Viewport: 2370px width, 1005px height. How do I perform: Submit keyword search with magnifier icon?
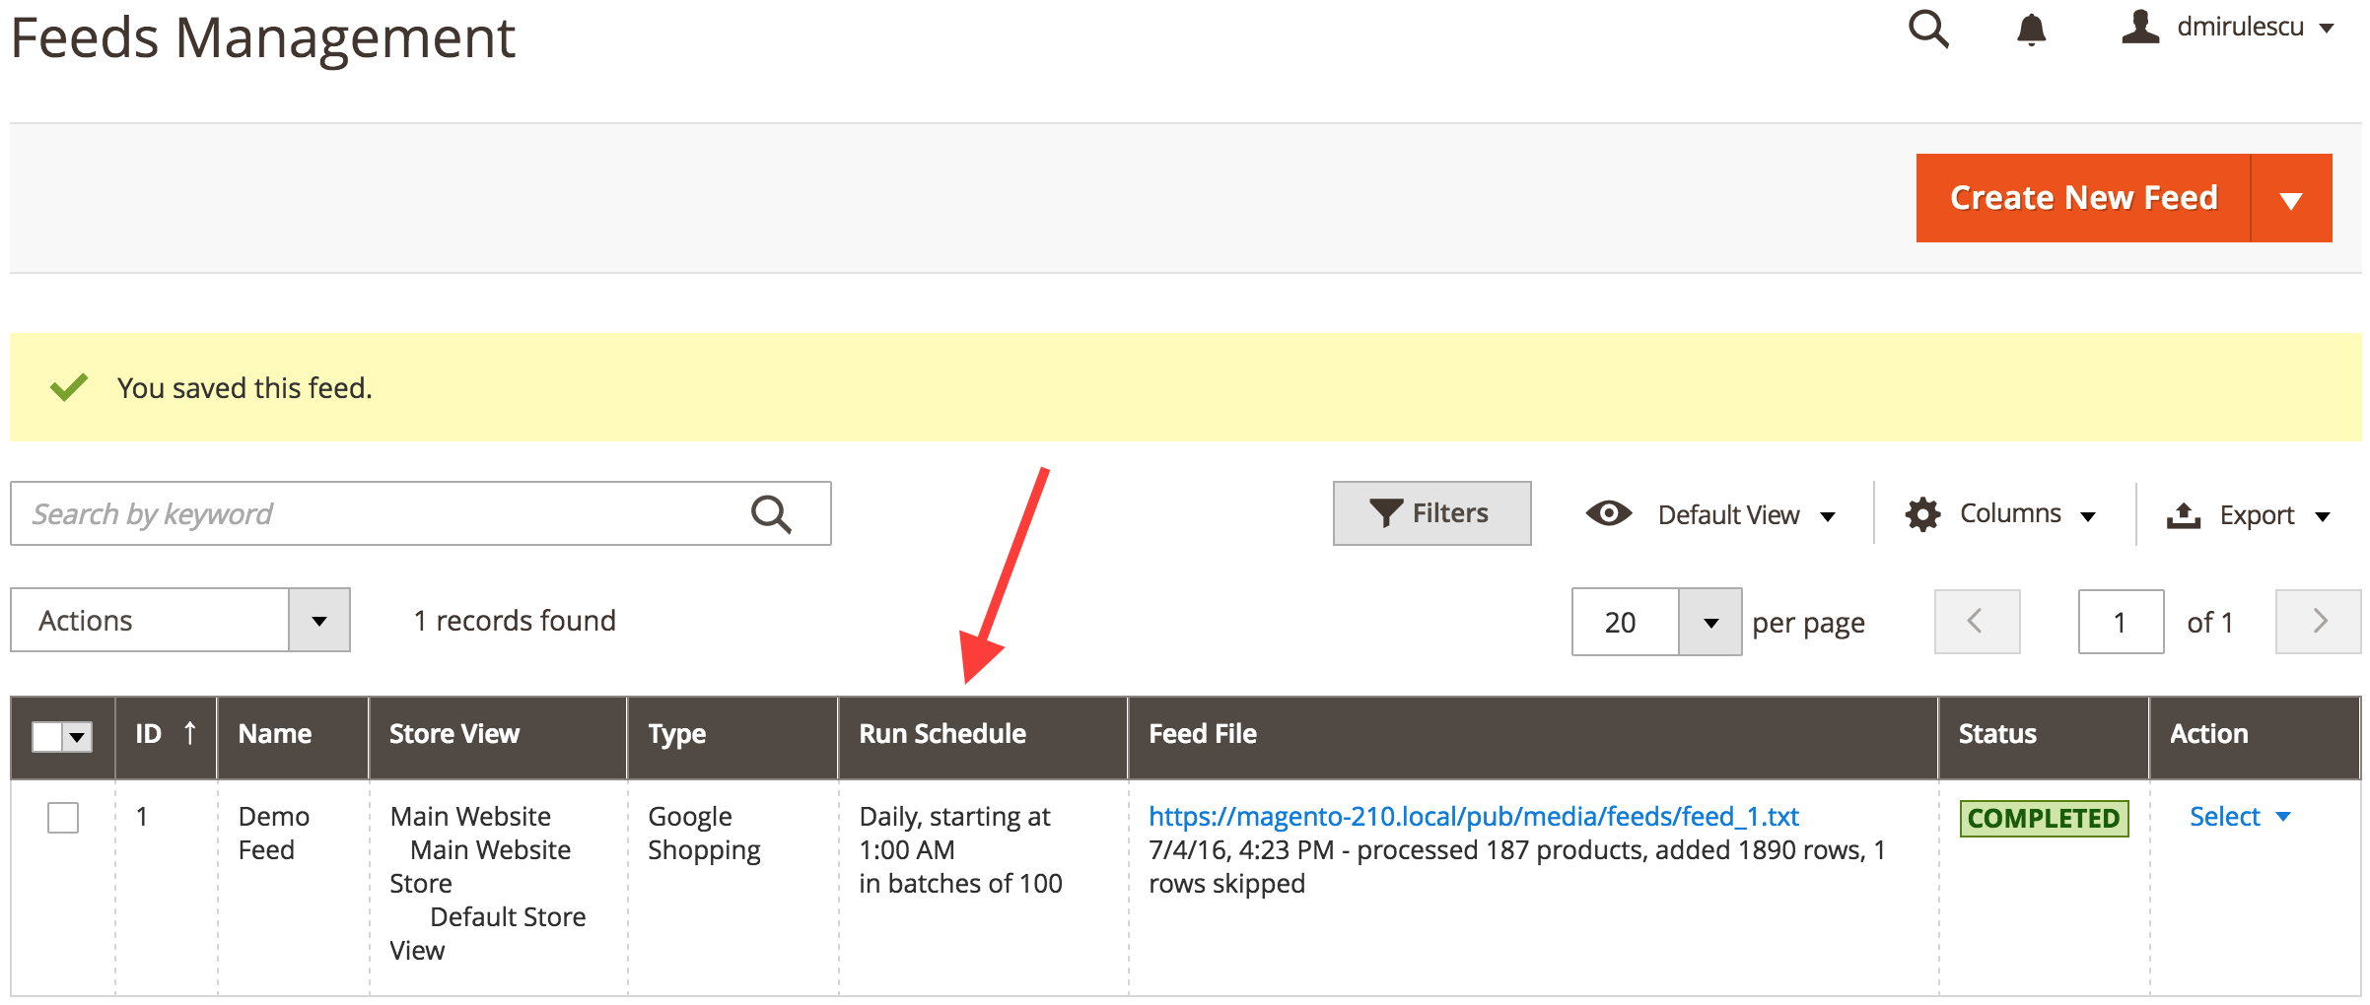771,513
